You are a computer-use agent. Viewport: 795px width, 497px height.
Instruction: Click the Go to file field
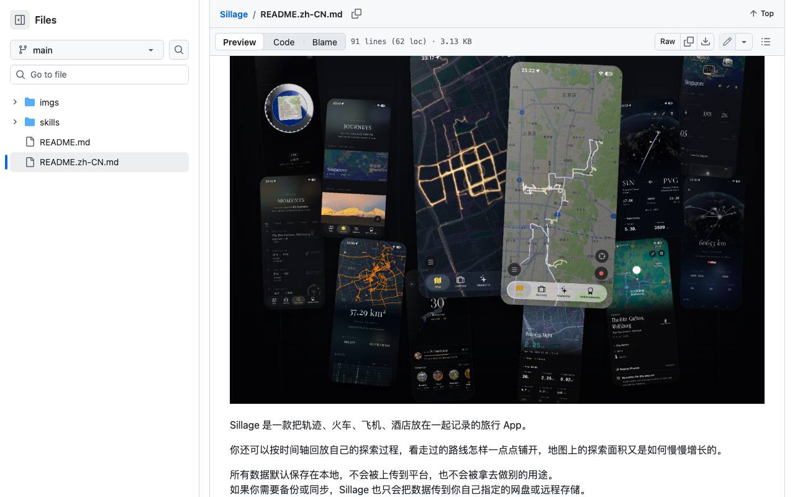[x=99, y=75]
